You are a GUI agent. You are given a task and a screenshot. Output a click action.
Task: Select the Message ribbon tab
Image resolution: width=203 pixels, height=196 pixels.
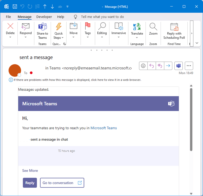[24, 17]
